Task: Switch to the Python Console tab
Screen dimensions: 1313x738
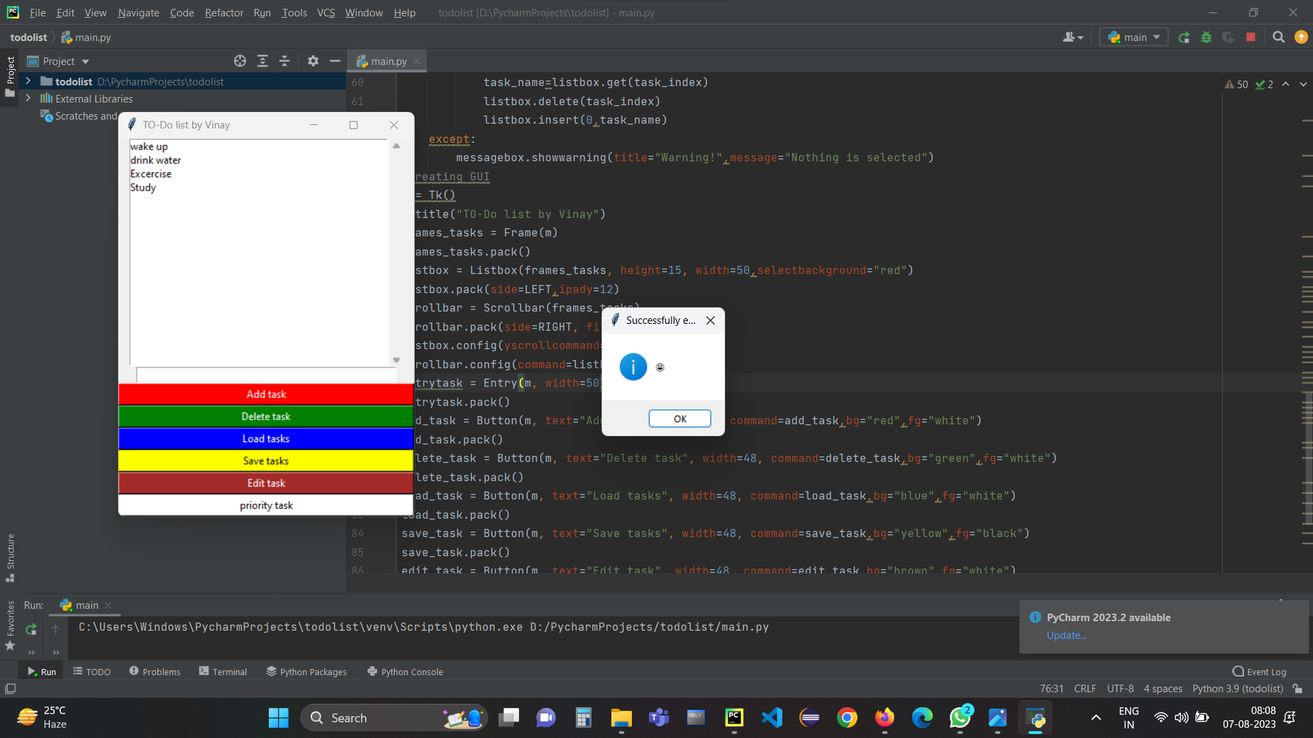Action: coord(405,672)
